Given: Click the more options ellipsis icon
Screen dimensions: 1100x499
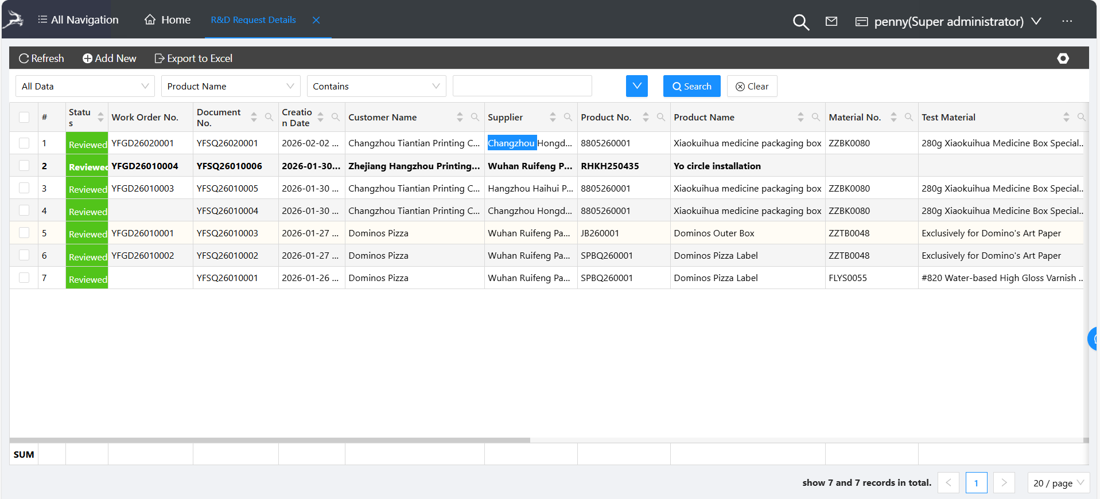Looking at the screenshot, I should pos(1067,21).
